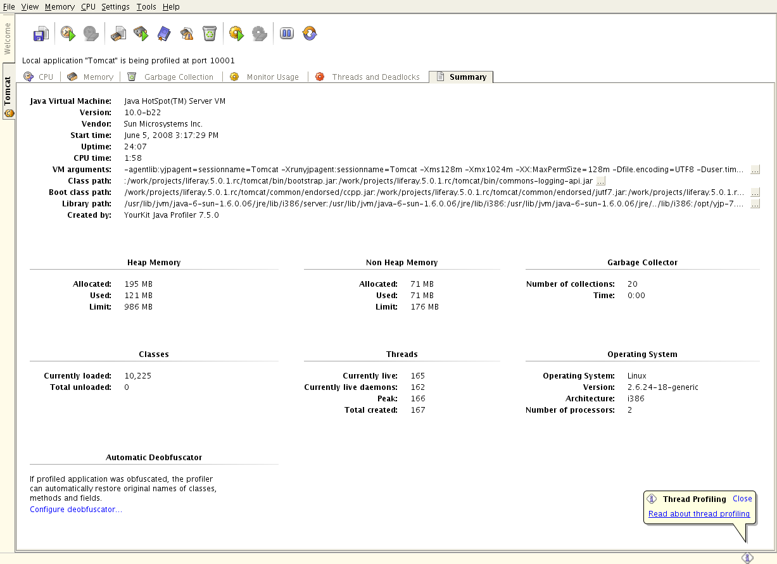Open the CPU menu in the menu bar

[x=88, y=6]
